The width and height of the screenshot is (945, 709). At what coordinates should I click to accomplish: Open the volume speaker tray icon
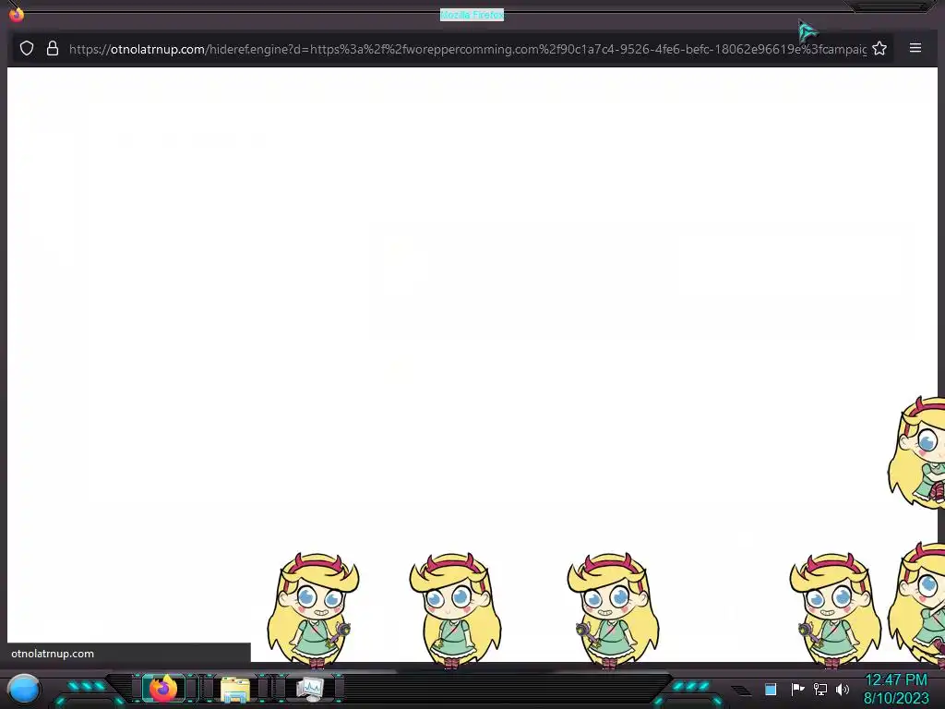[x=843, y=689]
